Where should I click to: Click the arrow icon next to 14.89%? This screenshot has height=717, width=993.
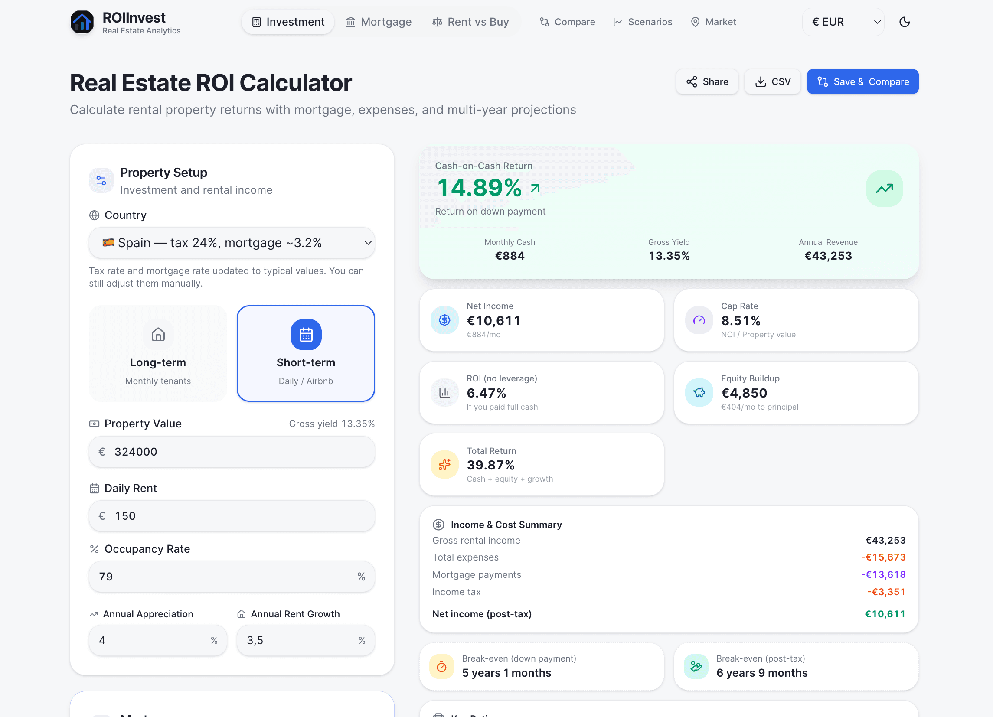535,188
